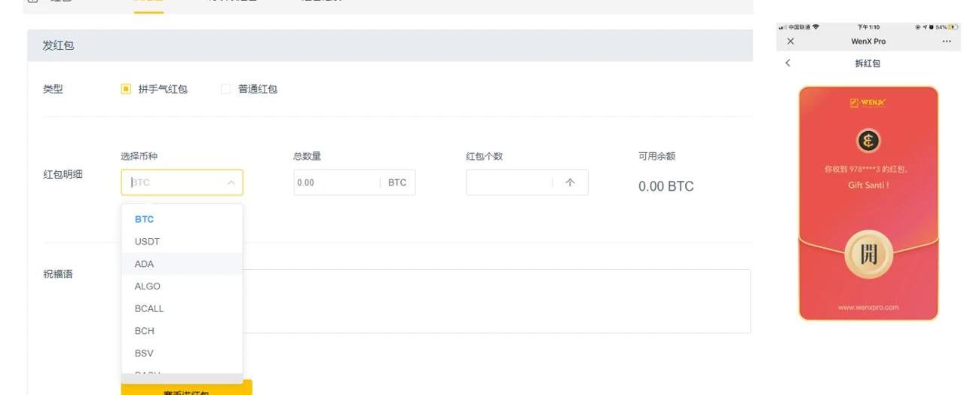Select BCH from the coin dropdown
The width and height of the screenshot is (964, 395).
tap(144, 331)
